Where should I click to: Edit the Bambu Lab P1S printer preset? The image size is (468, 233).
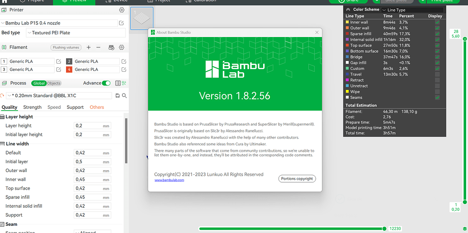(122, 23)
